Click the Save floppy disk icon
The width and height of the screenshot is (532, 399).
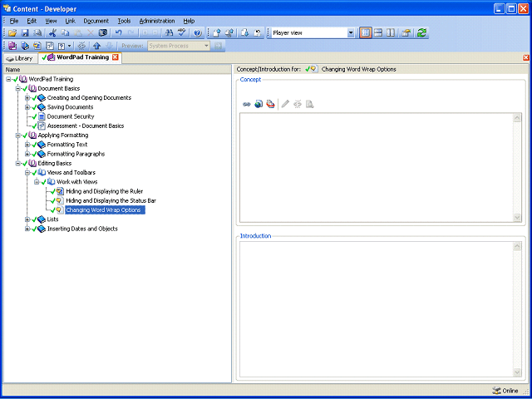coord(26,33)
